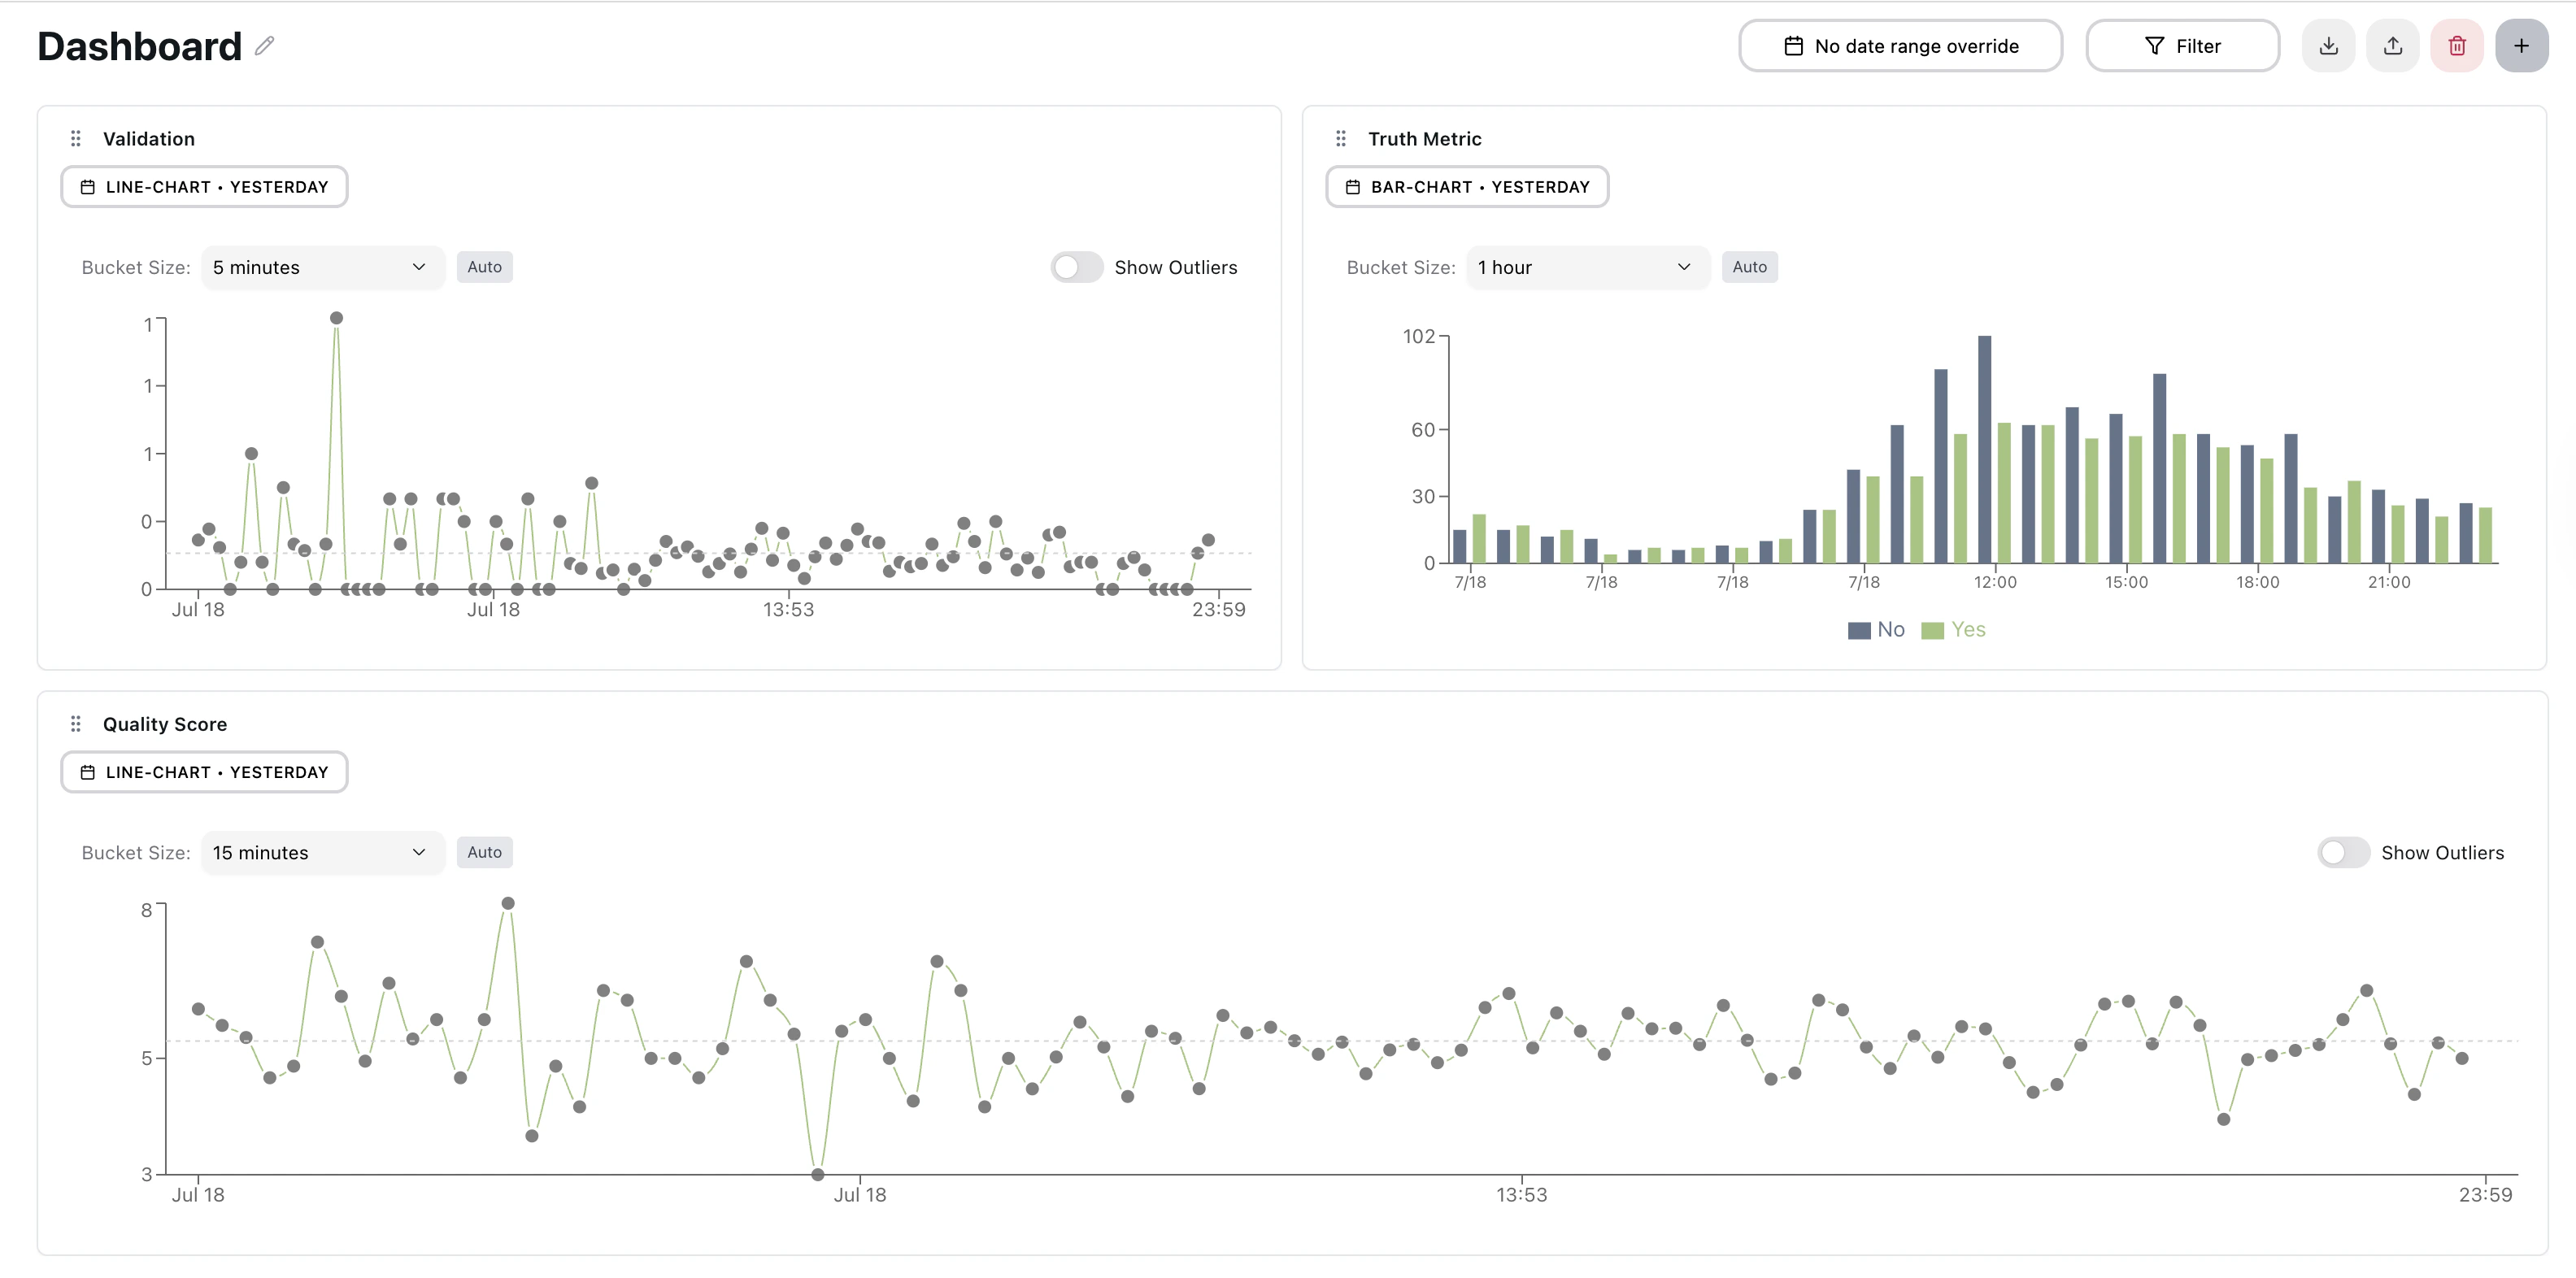
Task: Rename the dashboard using the pencil icon
Action: coord(264,46)
